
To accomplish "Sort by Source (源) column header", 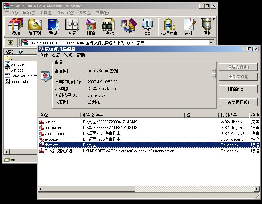I will pyautogui.click(x=202, y=115).
